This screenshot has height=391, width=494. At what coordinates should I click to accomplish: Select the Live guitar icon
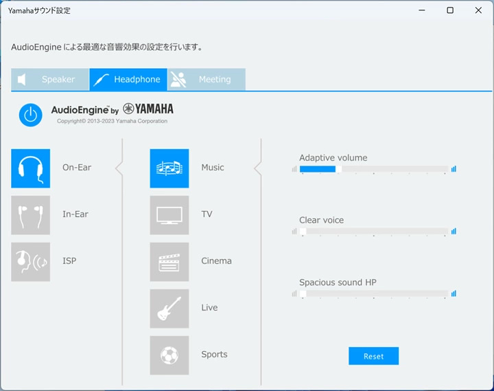click(169, 309)
